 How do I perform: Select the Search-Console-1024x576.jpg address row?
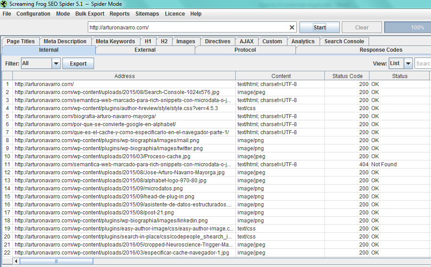[124, 92]
